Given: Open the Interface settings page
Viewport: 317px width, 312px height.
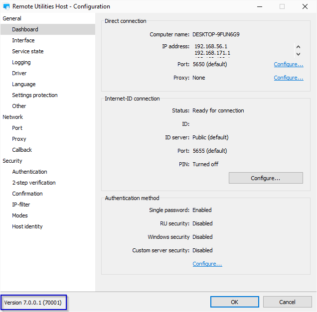Looking at the screenshot, I should pyautogui.click(x=23, y=40).
